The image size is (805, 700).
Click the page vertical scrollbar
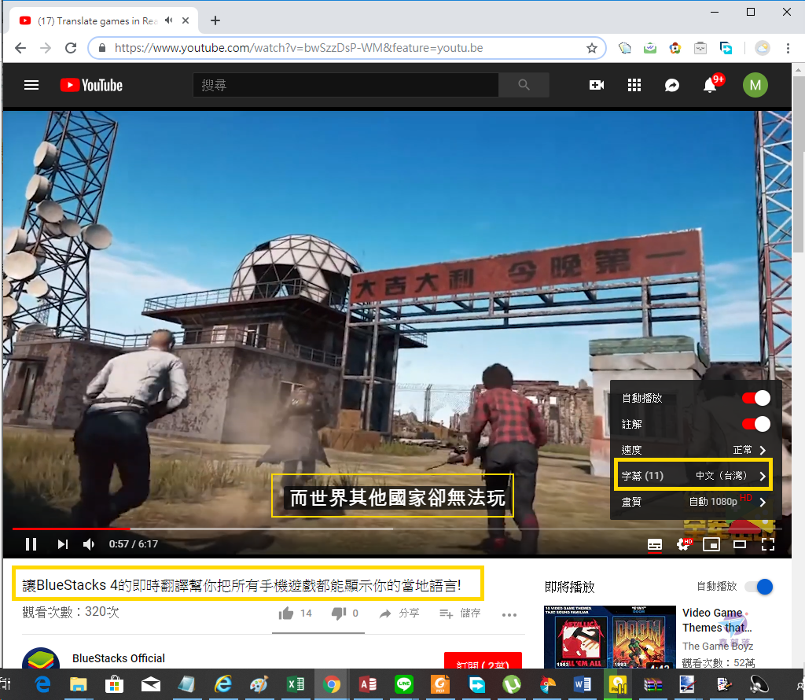(x=799, y=165)
